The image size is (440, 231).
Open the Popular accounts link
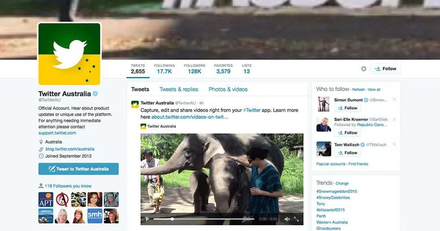click(331, 164)
